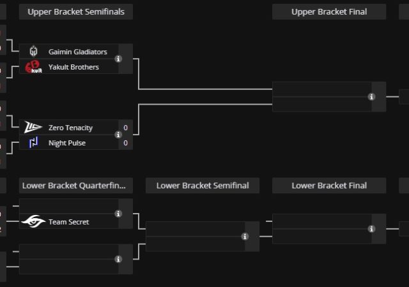Click the Night Pulse team name

coord(67,143)
